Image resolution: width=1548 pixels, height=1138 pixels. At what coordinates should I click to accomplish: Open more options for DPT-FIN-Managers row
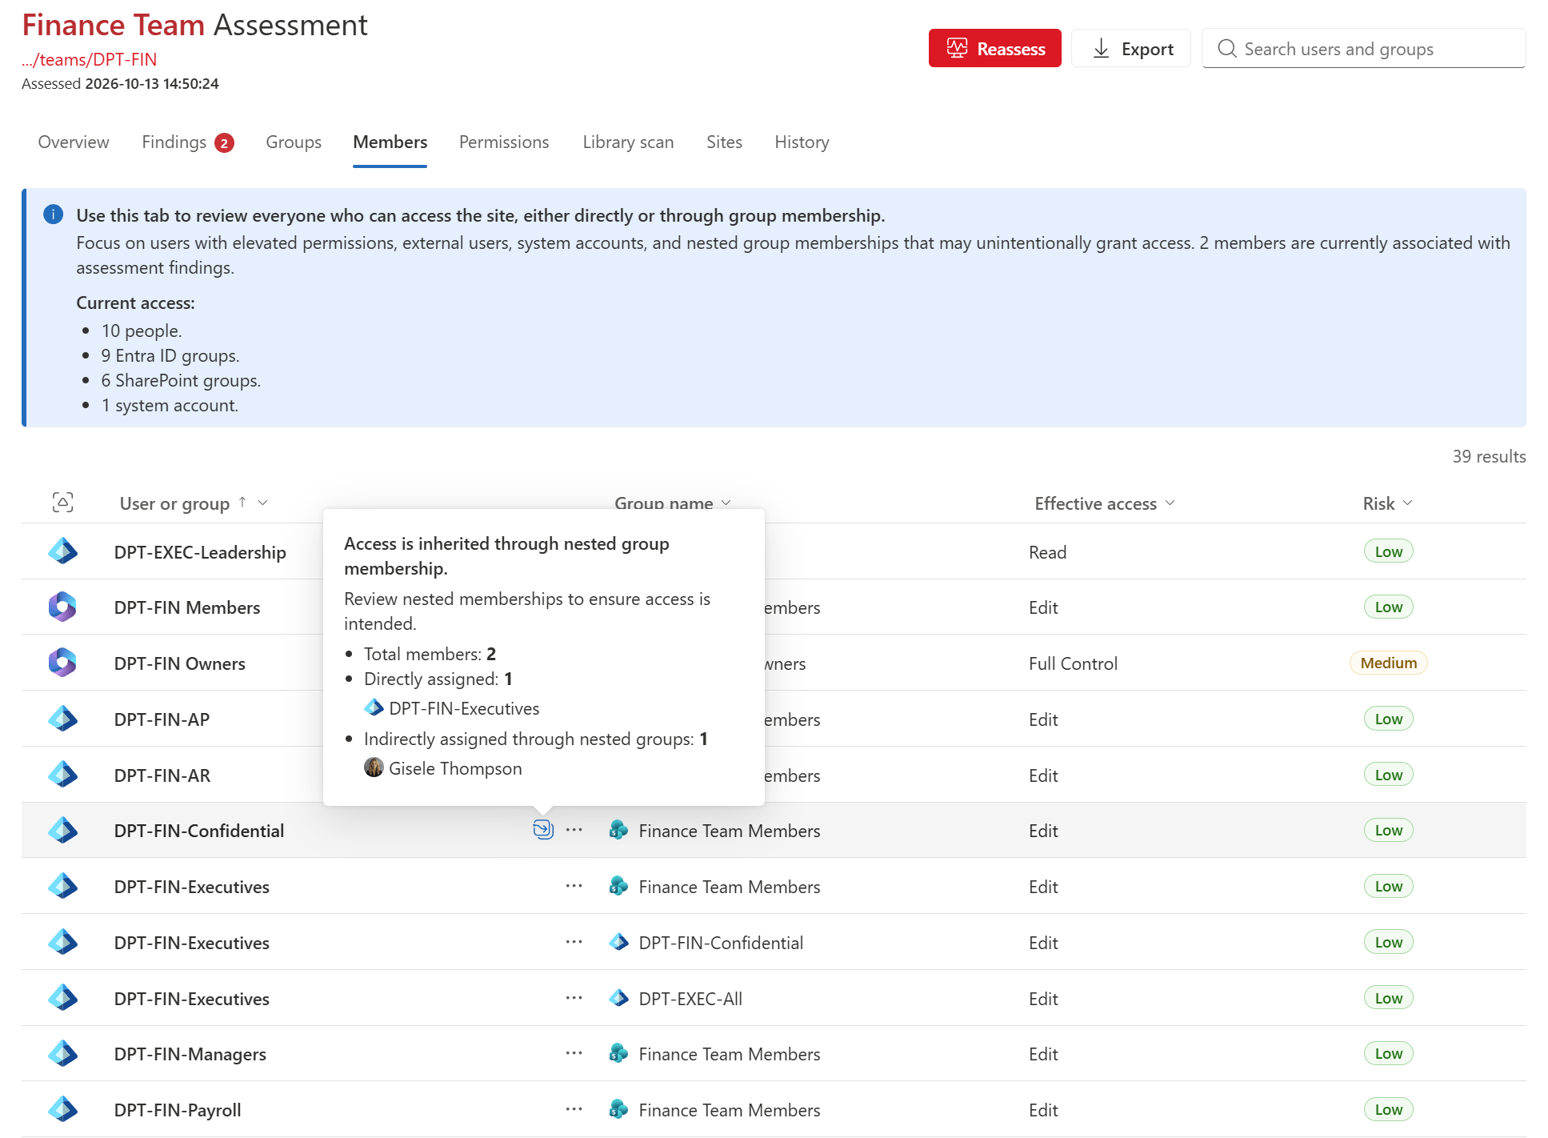pyautogui.click(x=574, y=1053)
